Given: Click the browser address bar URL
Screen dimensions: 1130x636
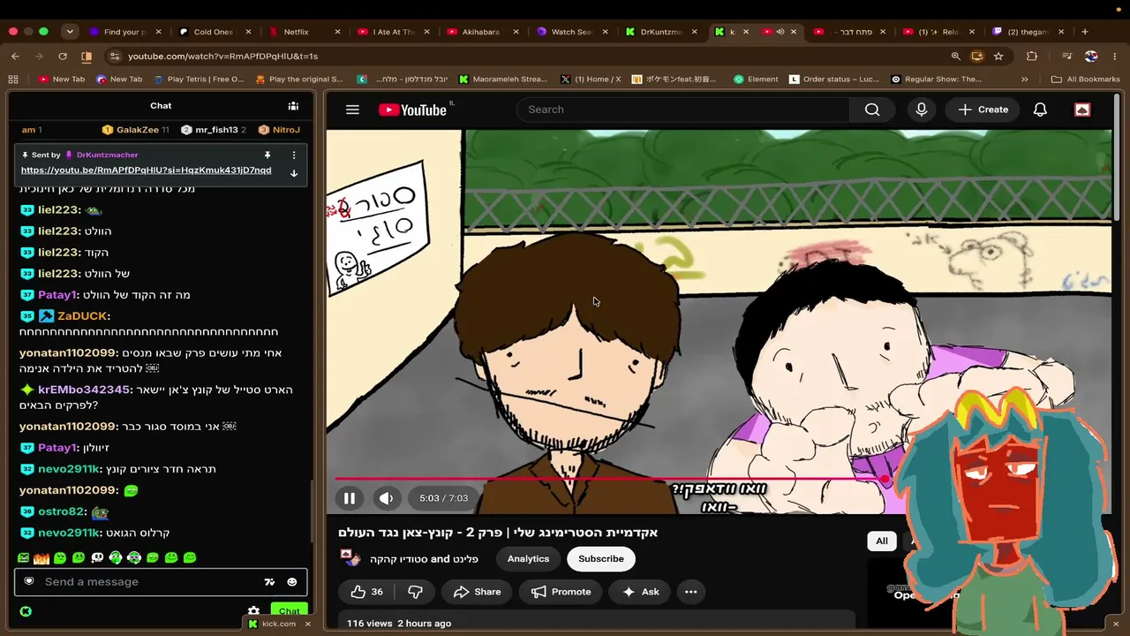Looking at the screenshot, I should (x=222, y=56).
